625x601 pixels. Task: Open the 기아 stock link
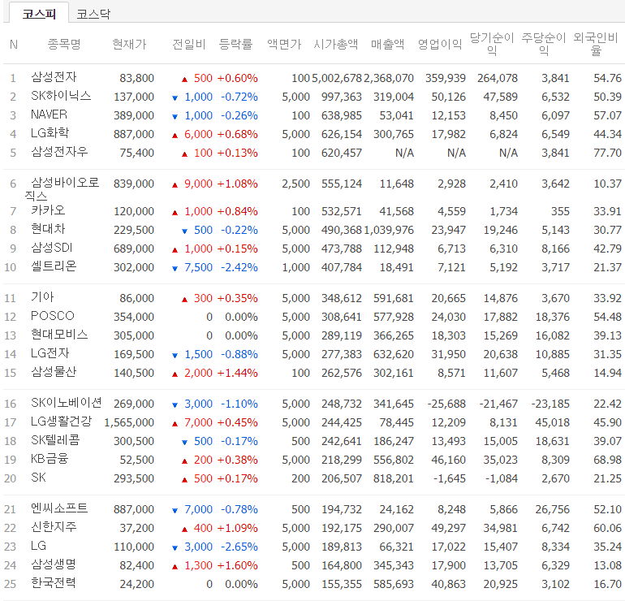[x=42, y=296]
